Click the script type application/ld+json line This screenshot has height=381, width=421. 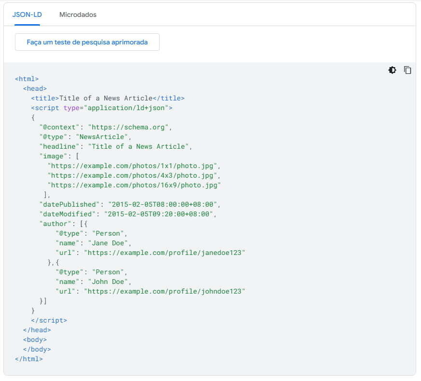[x=102, y=108]
